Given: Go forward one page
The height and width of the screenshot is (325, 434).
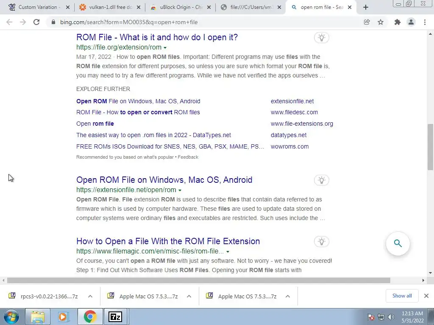Looking at the screenshot, I should coord(23,22).
